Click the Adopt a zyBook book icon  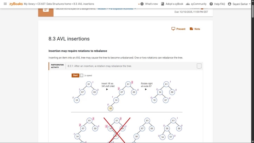(163, 4)
